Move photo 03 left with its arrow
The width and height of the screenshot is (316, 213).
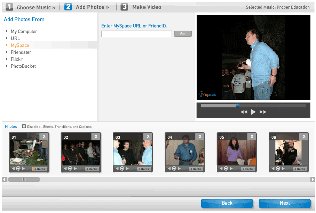click(x=117, y=169)
